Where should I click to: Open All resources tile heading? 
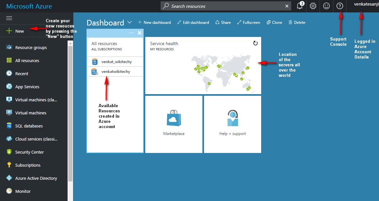(104, 43)
